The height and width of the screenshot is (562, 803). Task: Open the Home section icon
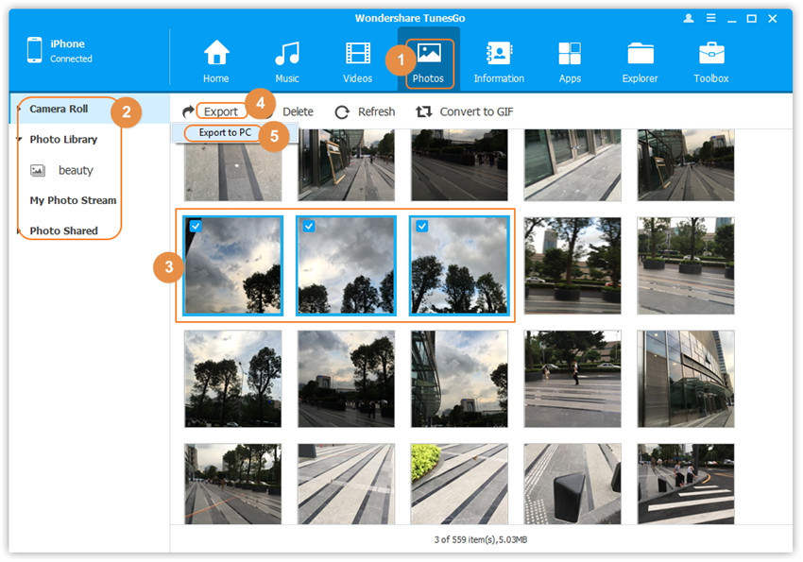(x=216, y=54)
